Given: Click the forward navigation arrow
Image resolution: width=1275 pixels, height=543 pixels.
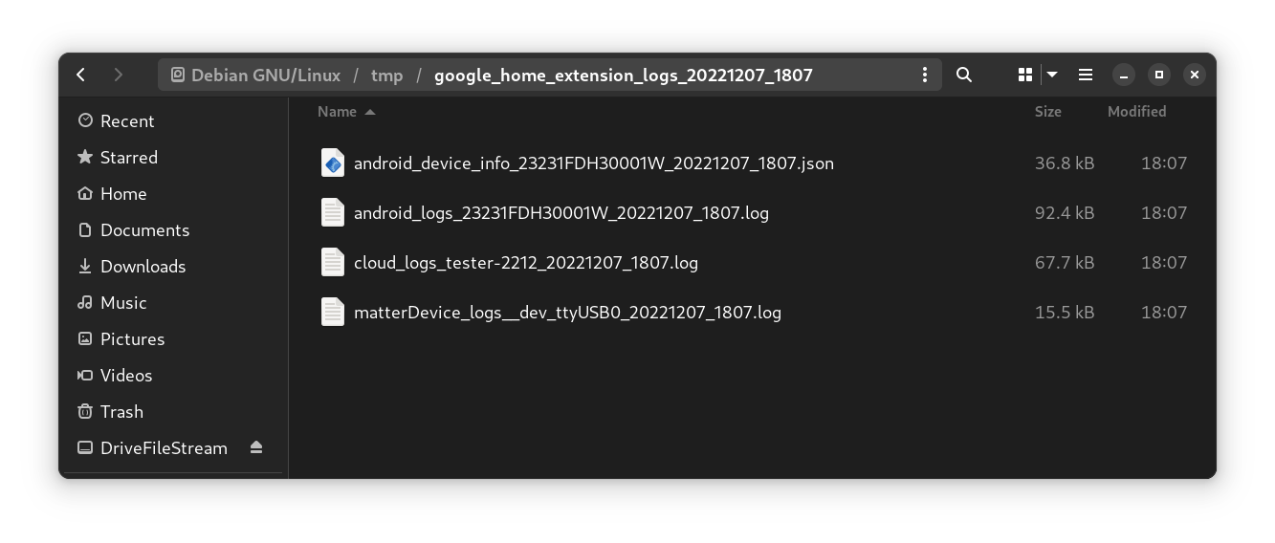Looking at the screenshot, I should 119,75.
